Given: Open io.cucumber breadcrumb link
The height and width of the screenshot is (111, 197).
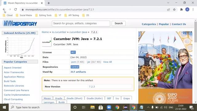Looking at the screenshot, I should (59, 32).
